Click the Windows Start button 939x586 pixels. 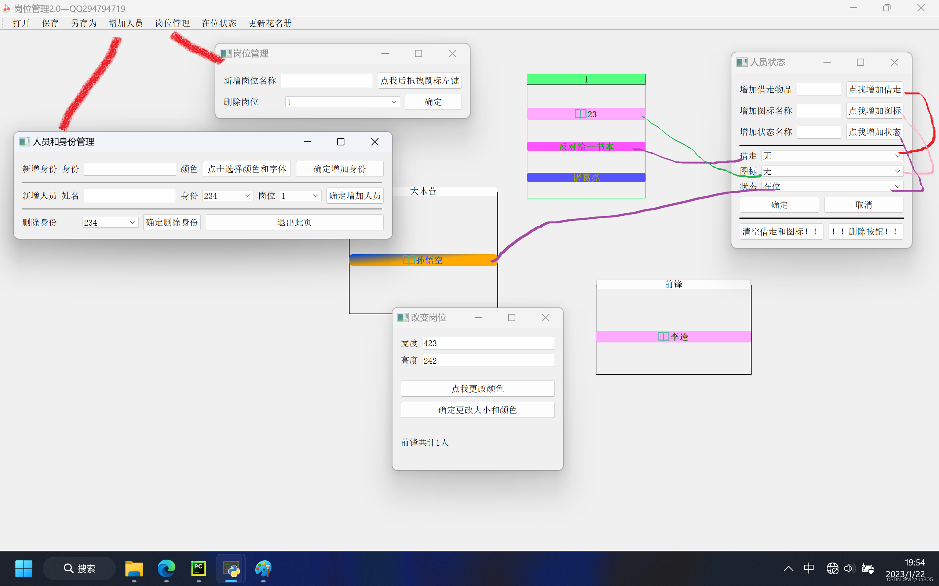coord(24,568)
